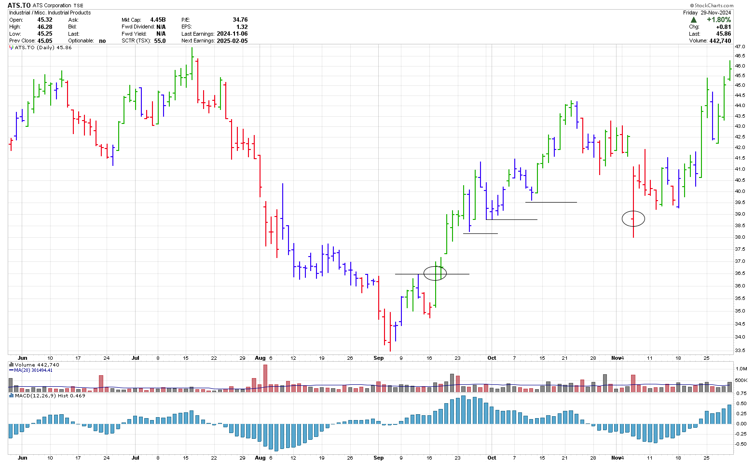755x462 pixels.
Task: Click the Mkt Cap value 4.45B
Action: [158, 20]
